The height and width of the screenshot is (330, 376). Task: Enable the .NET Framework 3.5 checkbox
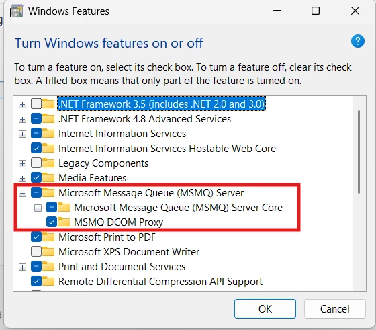[x=36, y=104]
